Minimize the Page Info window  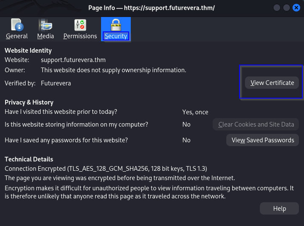coord(277,8)
